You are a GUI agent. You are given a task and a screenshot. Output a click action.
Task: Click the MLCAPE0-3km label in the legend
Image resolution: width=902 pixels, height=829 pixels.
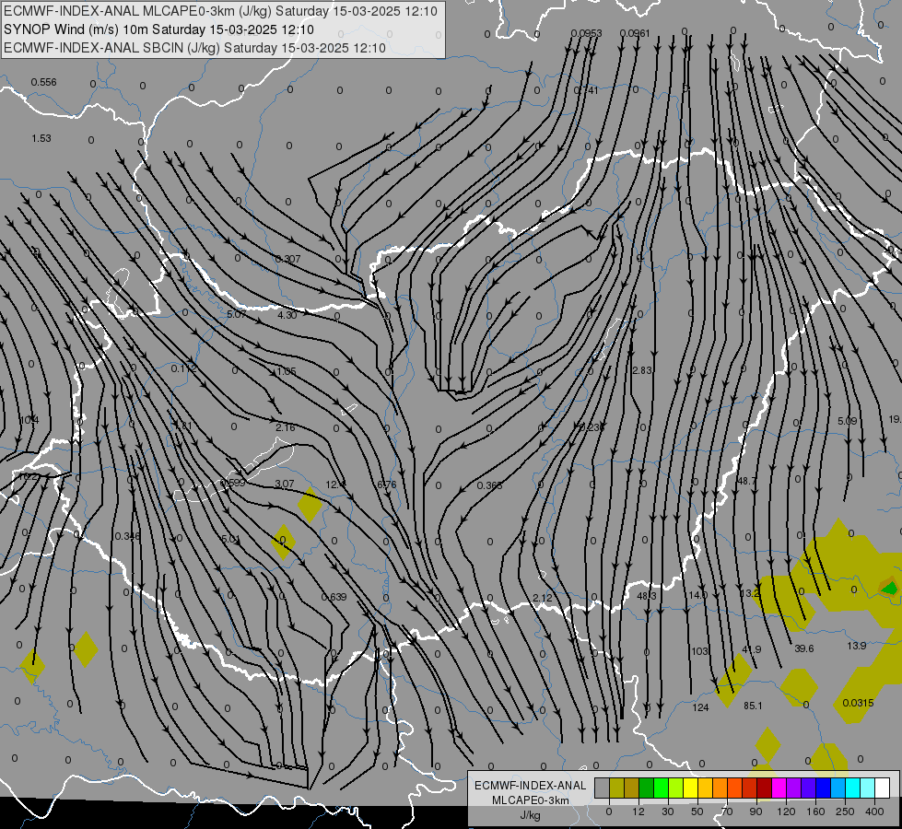click(x=530, y=800)
